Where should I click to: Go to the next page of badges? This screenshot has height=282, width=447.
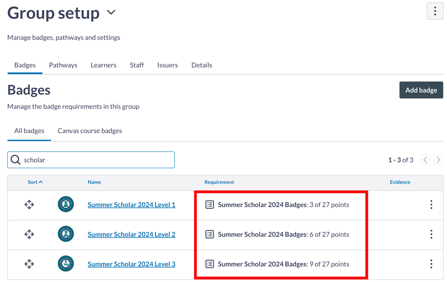pyautogui.click(x=438, y=160)
